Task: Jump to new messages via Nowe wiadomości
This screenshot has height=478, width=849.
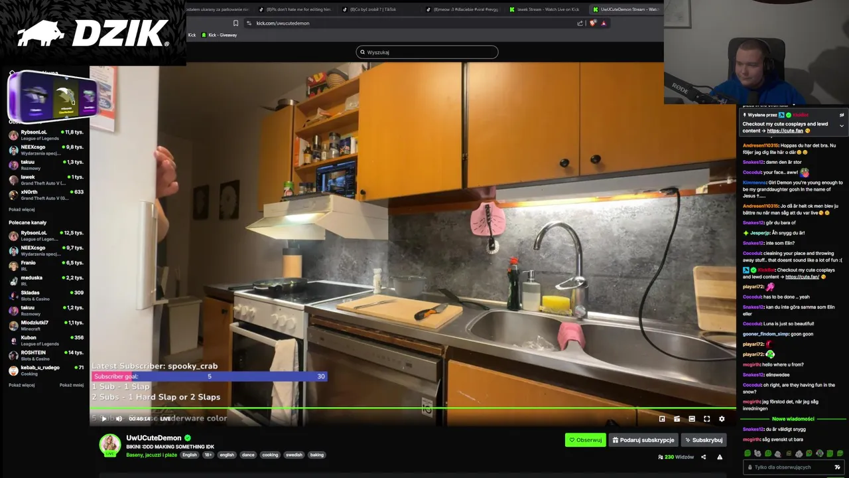Action: [793, 419]
